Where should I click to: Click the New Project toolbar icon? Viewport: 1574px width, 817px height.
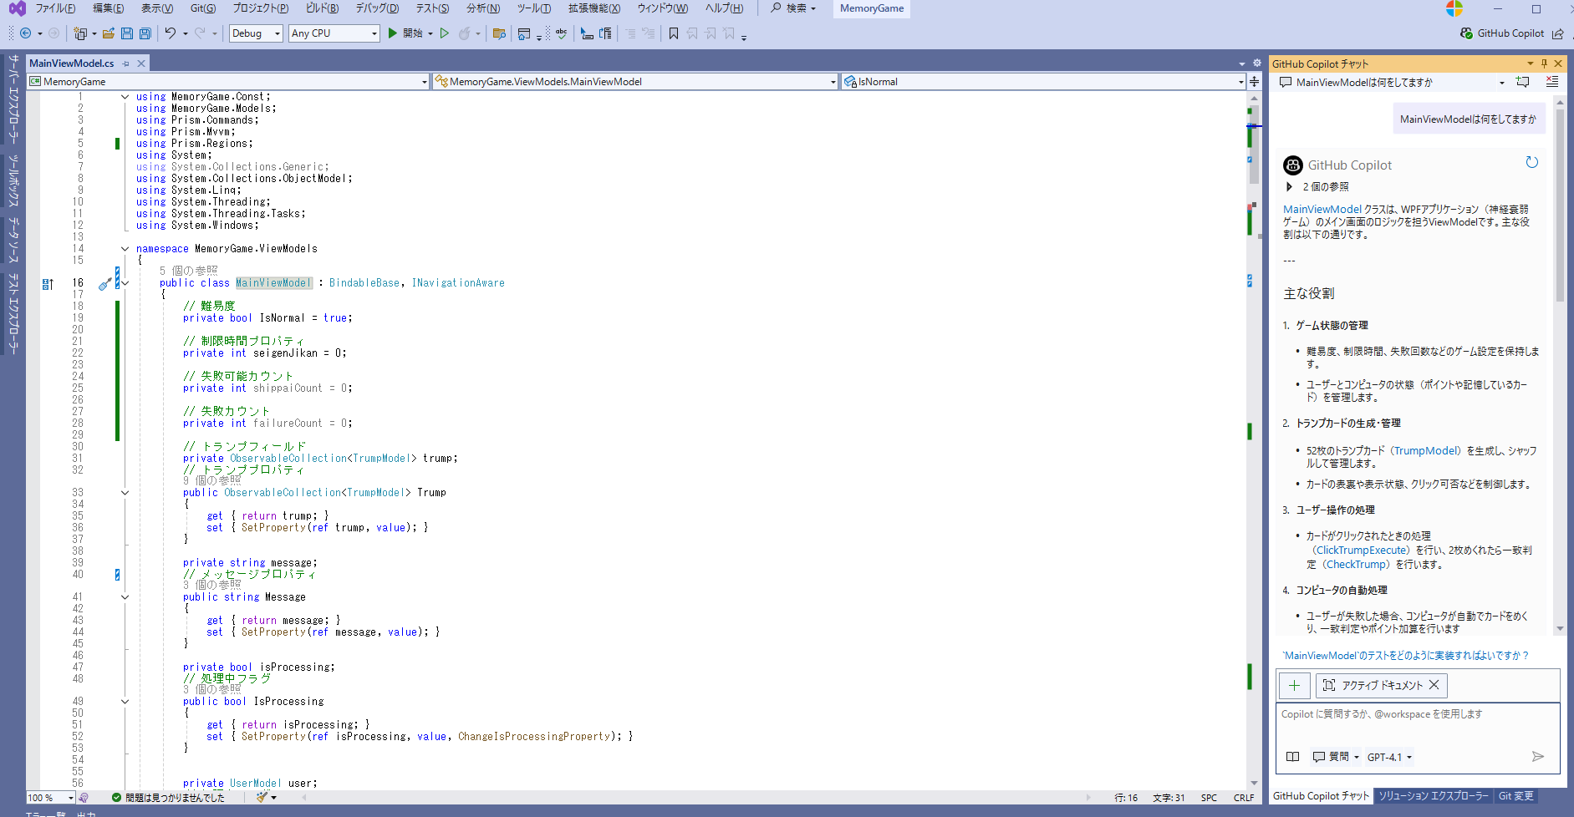(80, 33)
